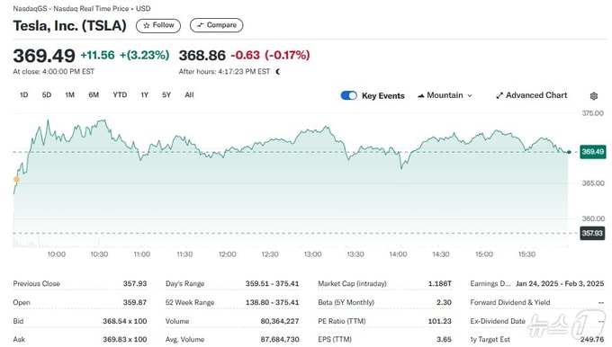The image size is (612, 347).
Task: Select the 5D time range tab
Action: [x=47, y=94]
